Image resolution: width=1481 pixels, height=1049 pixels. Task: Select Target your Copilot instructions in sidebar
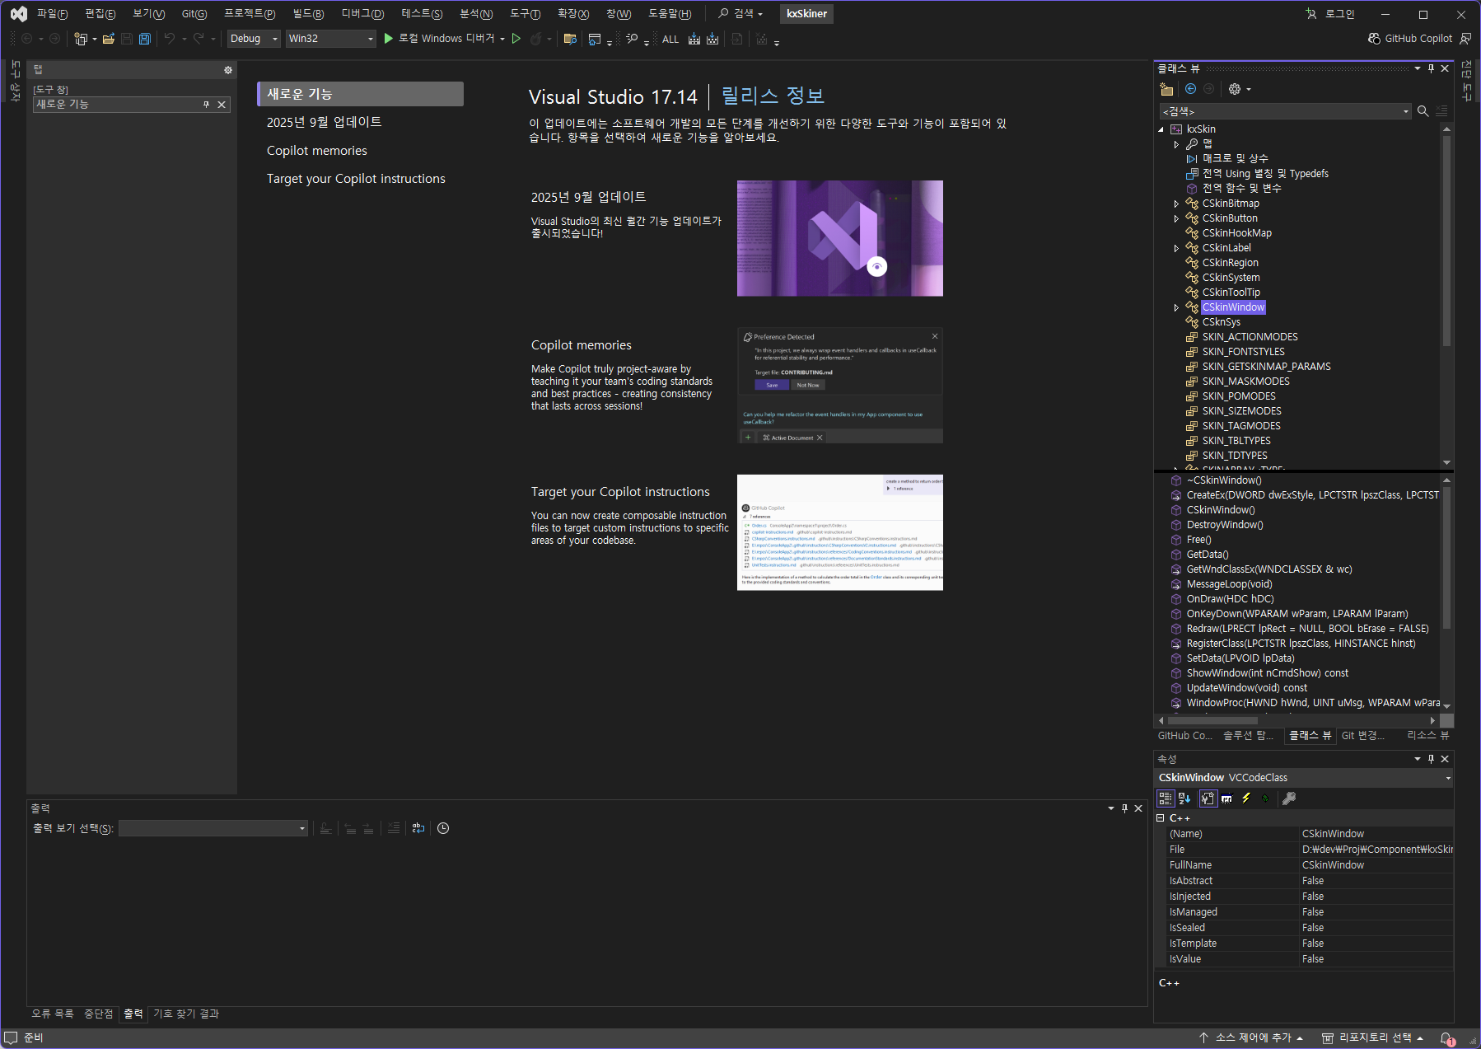click(x=356, y=179)
